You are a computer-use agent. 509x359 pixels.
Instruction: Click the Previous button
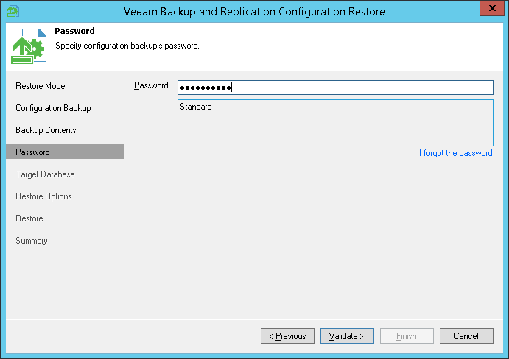click(287, 336)
